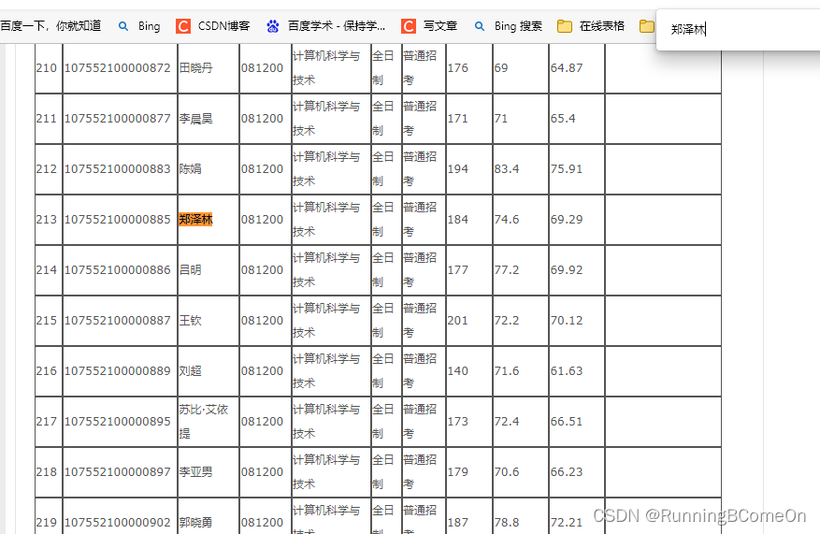Select value 71 in row 211
Viewport: 820px width, 534px height.
pyautogui.click(x=501, y=119)
